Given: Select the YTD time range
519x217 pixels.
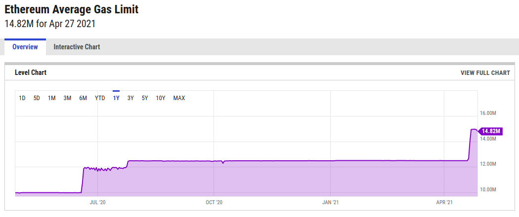Looking at the screenshot, I should (100, 98).
